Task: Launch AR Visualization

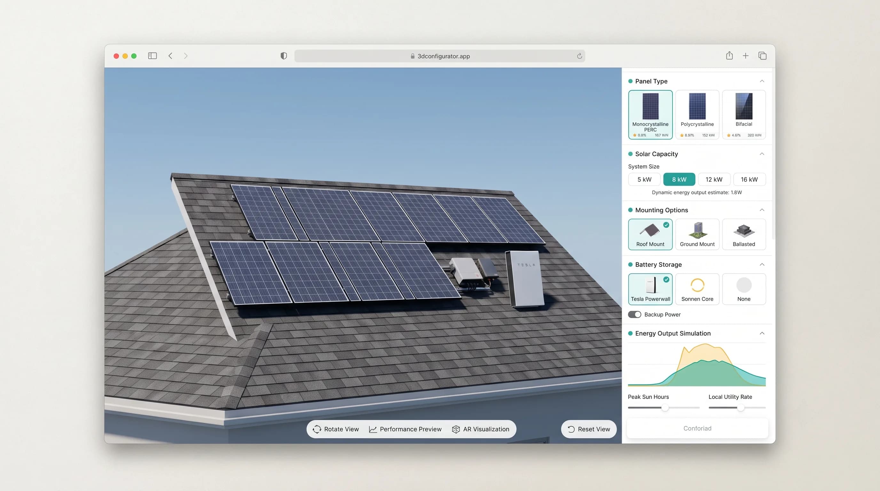Action: pos(480,429)
